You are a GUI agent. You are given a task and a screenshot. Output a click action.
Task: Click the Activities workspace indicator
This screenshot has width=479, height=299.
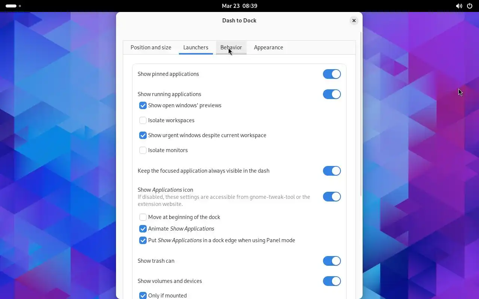[13, 6]
